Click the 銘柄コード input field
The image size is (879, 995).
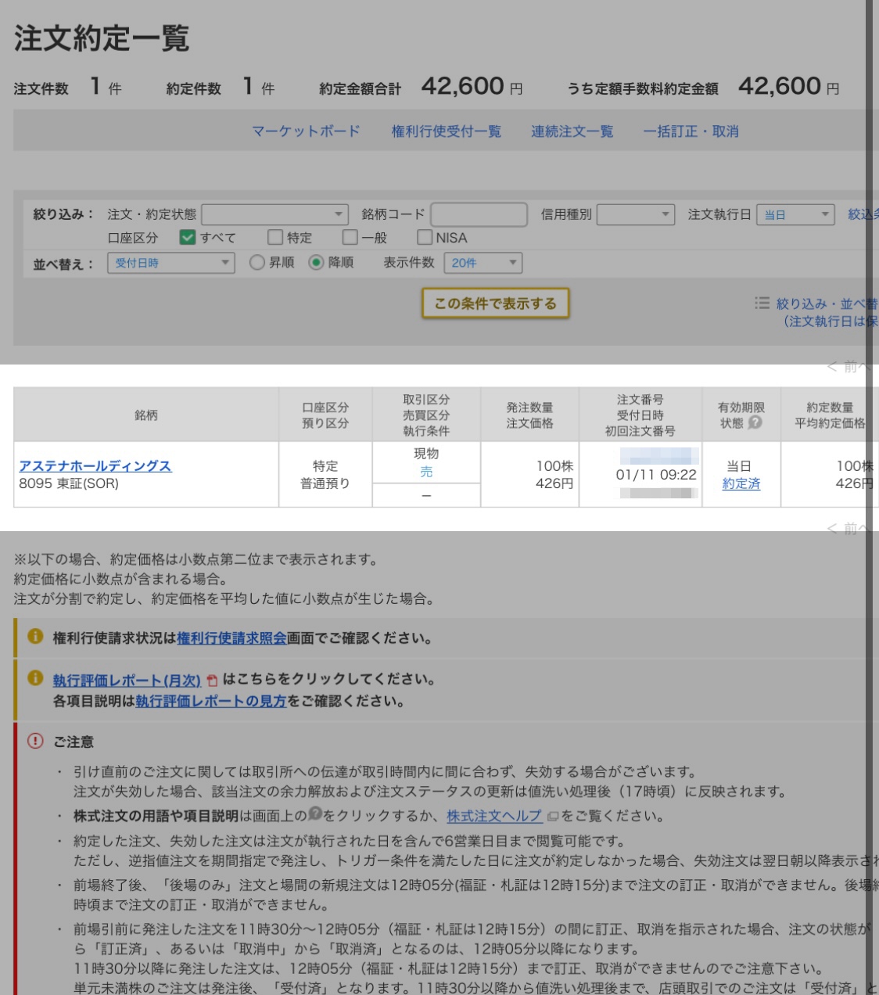(x=479, y=214)
